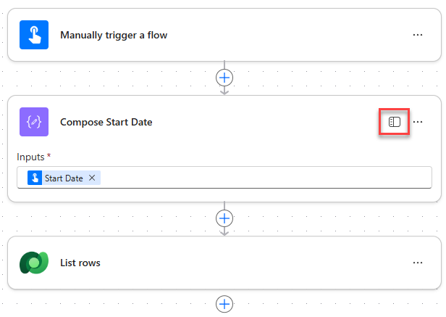This screenshot has width=446, height=317.
Task: Insert a step below Manually trigger a flow
Action: pyautogui.click(x=225, y=77)
